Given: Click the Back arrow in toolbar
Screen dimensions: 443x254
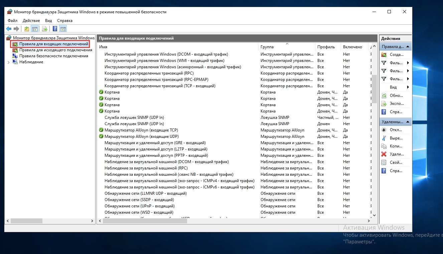Looking at the screenshot, I should [x=9, y=29].
